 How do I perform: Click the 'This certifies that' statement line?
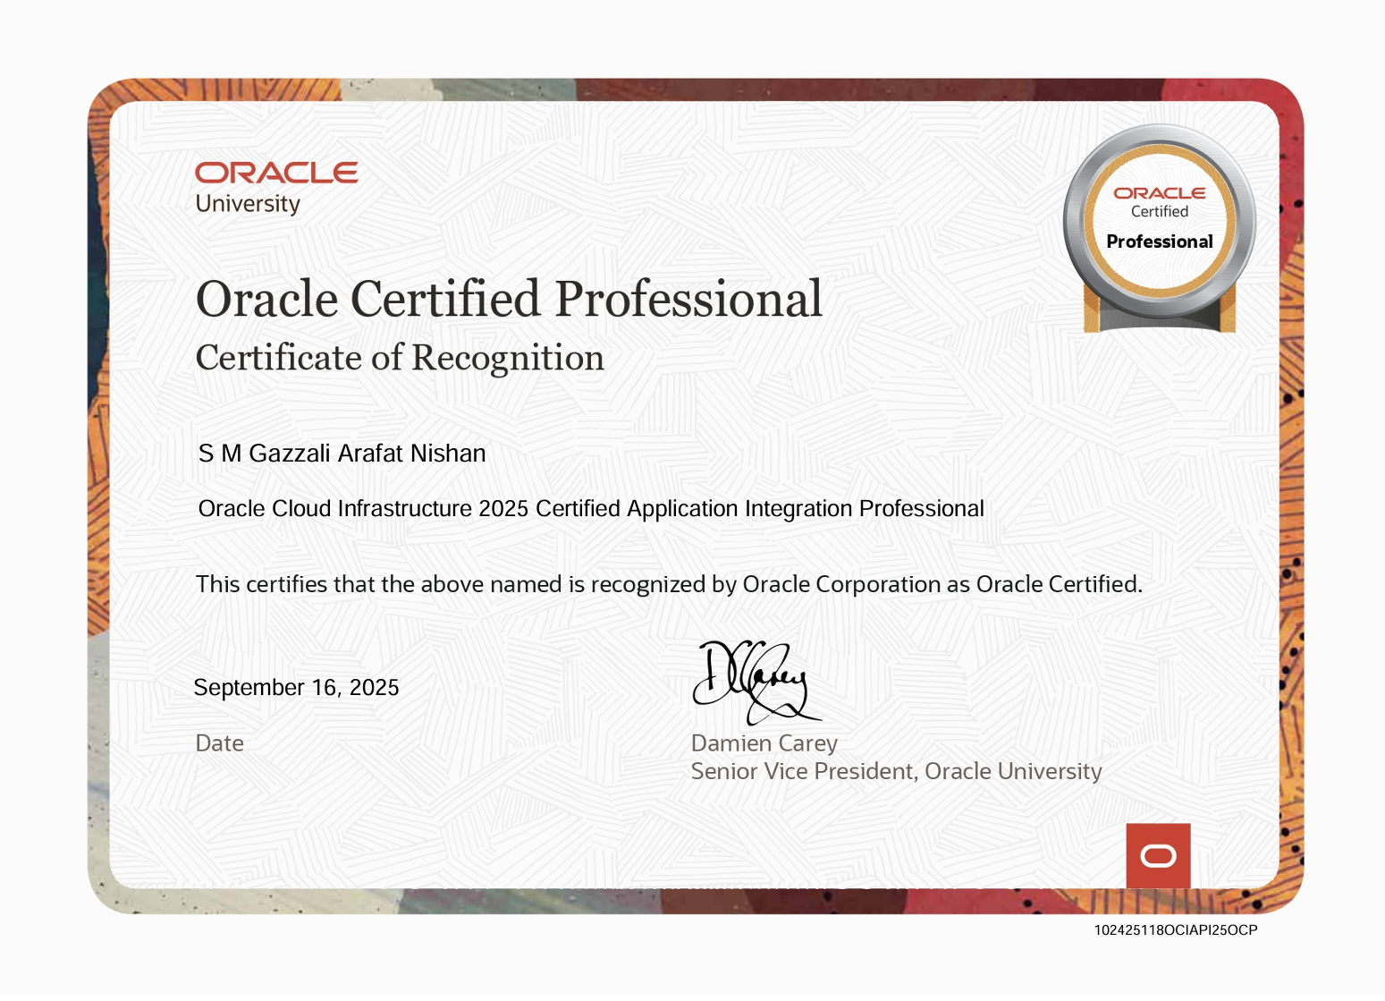tap(668, 584)
